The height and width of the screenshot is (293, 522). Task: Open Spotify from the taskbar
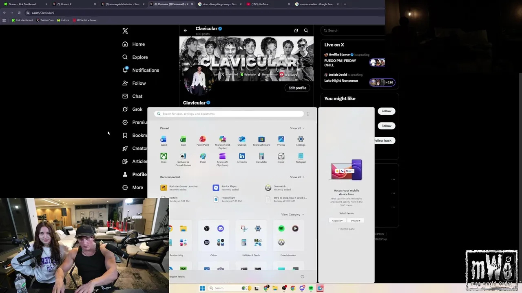pos(311,288)
